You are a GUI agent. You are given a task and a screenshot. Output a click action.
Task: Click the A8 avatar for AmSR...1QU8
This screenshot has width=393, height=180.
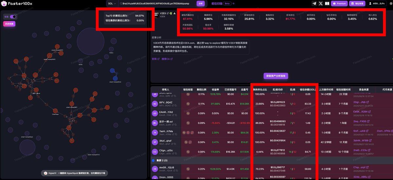point(155,169)
